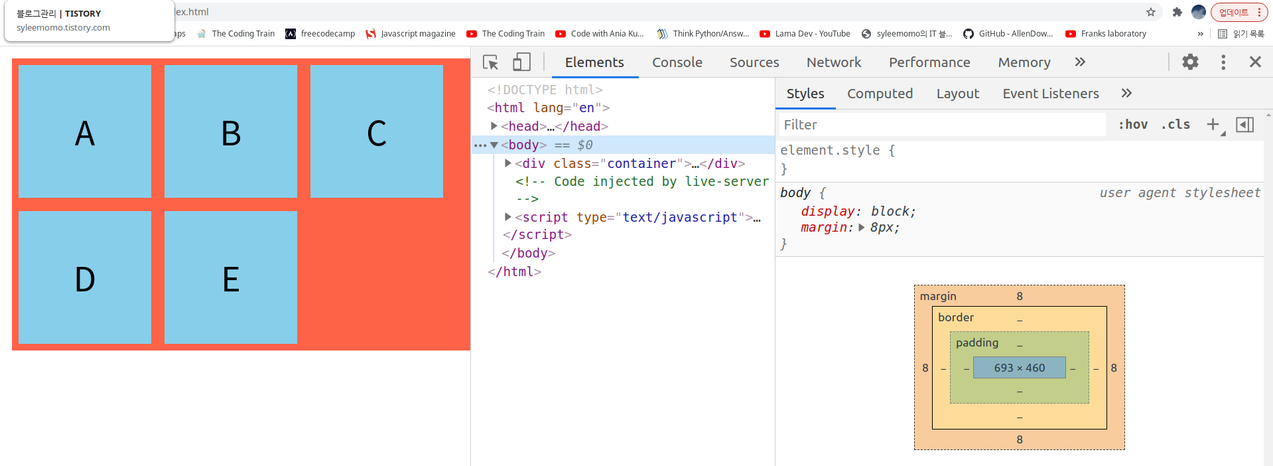Image resolution: width=1273 pixels, height=466 pixels.
Task: Switch to the Elements tab
Action: tap(594, 62)
